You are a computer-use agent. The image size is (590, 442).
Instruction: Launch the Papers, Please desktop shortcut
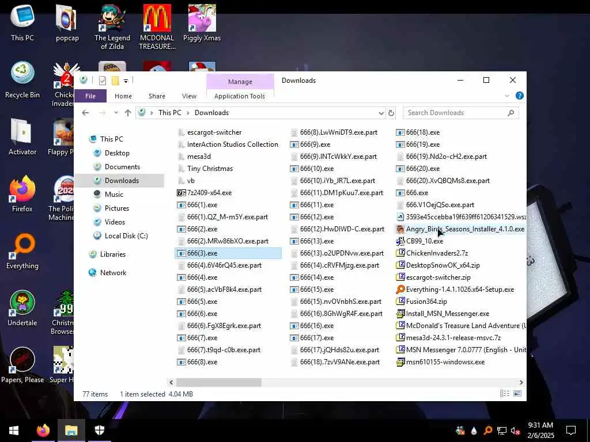22,365
